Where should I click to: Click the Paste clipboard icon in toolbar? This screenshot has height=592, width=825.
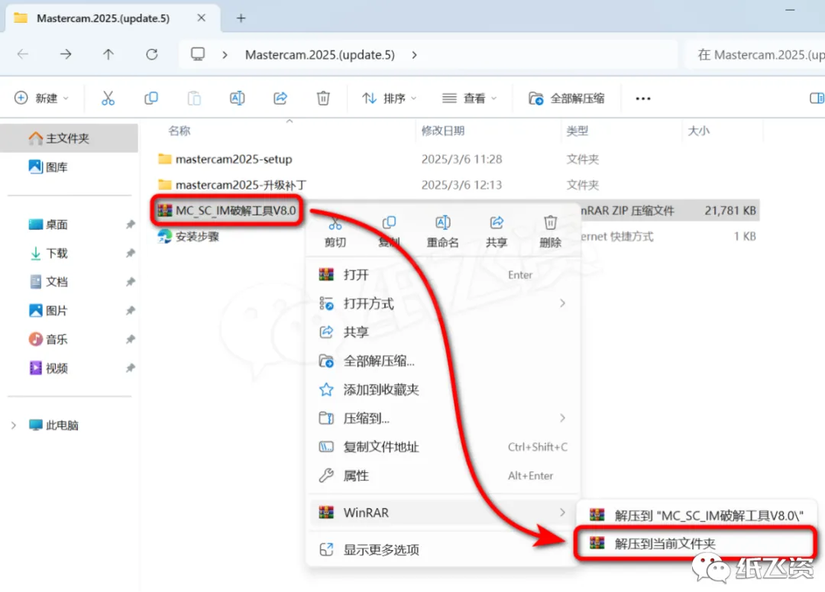194,98
